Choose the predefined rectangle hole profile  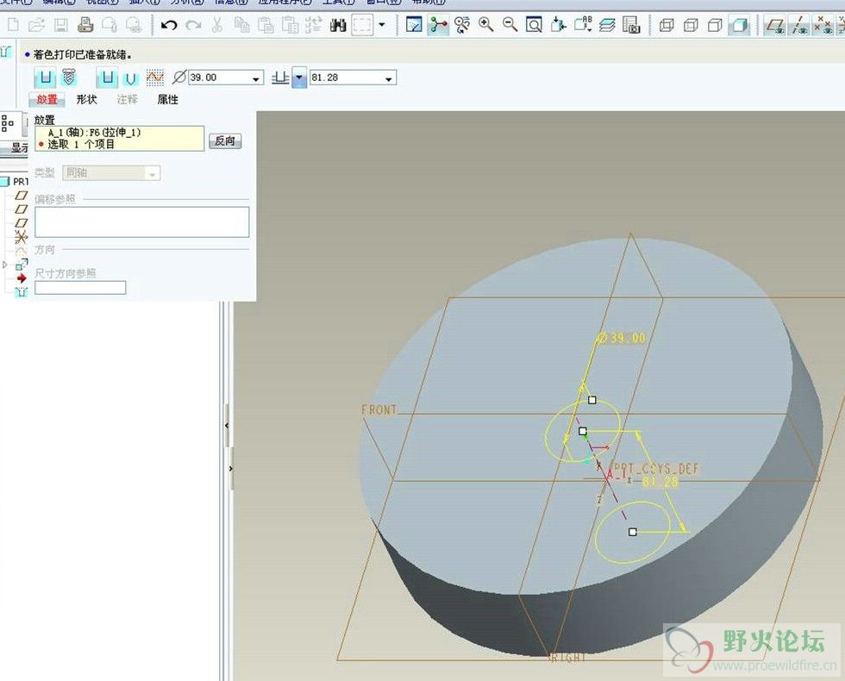point(107,78)
